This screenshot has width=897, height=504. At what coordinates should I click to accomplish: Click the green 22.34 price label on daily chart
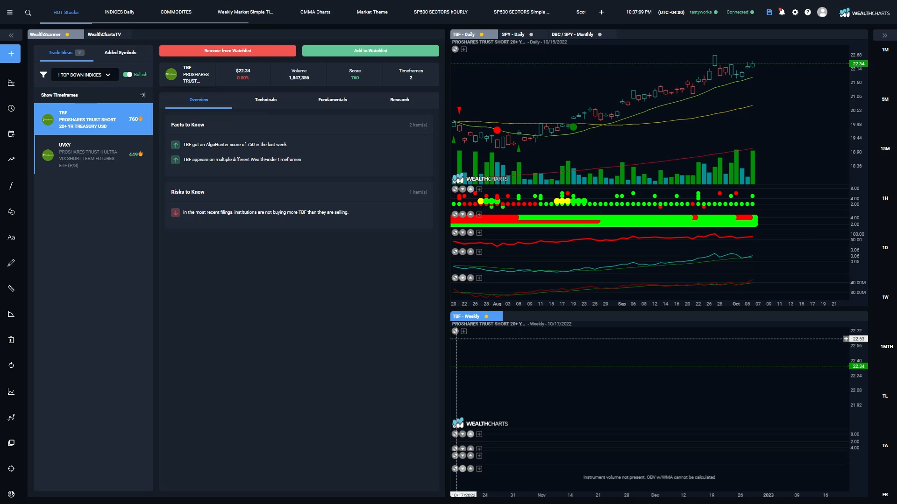pos(859,64)
